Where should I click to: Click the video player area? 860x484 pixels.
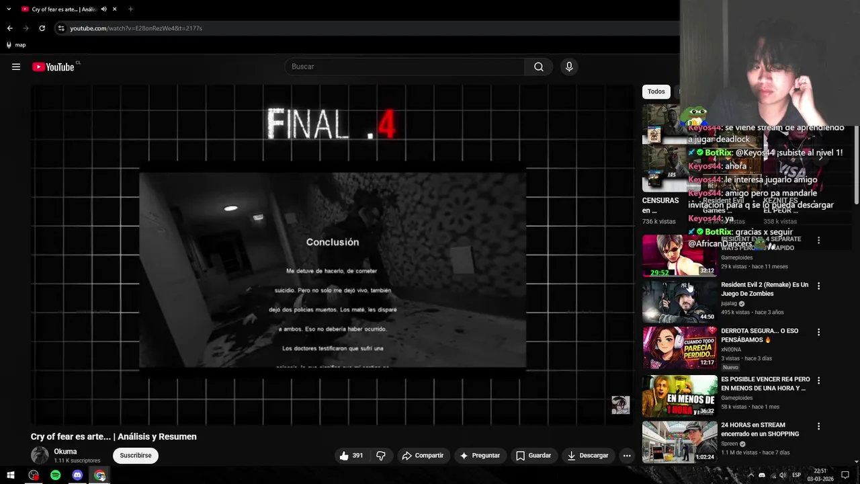[333, 255]
